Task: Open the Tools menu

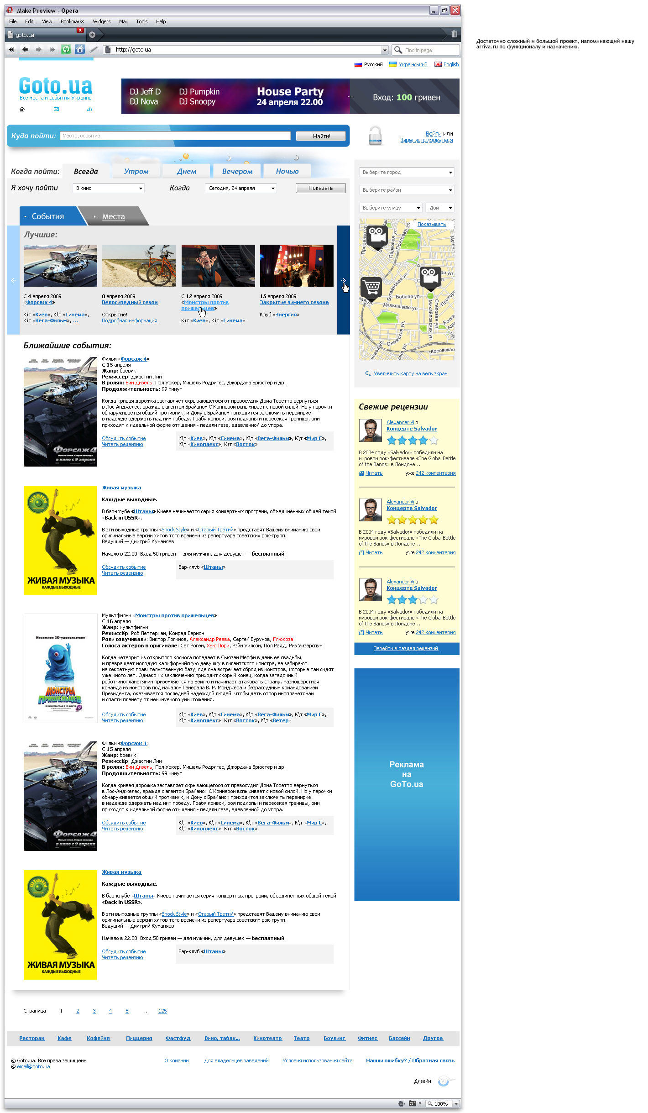Action: 141,21
